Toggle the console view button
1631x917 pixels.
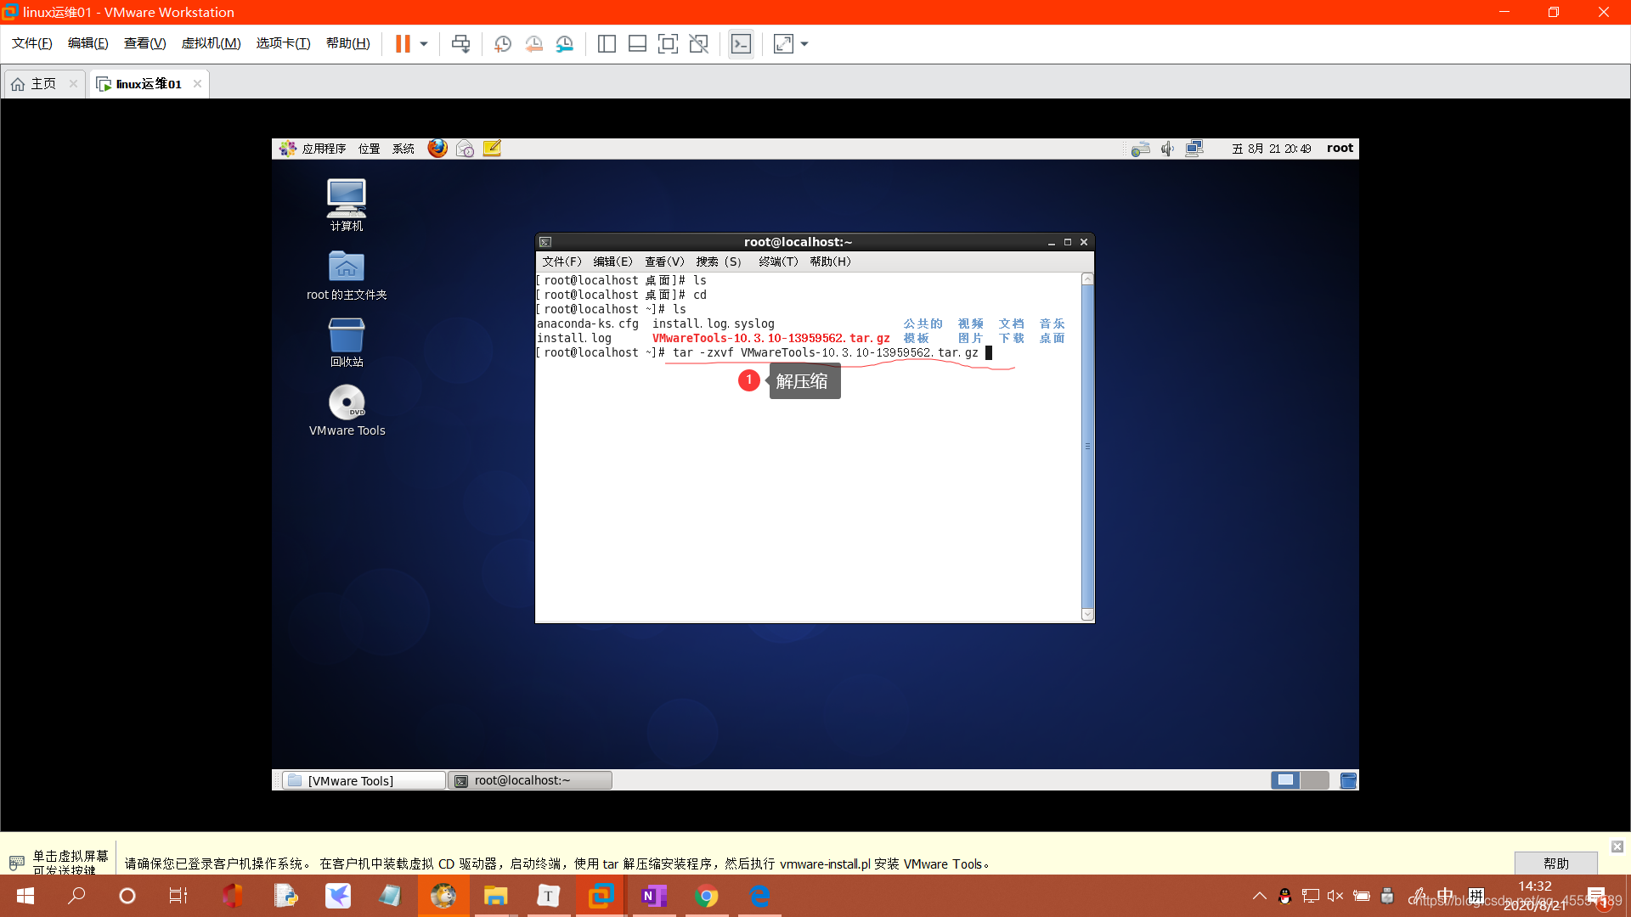tap(741, 44)
